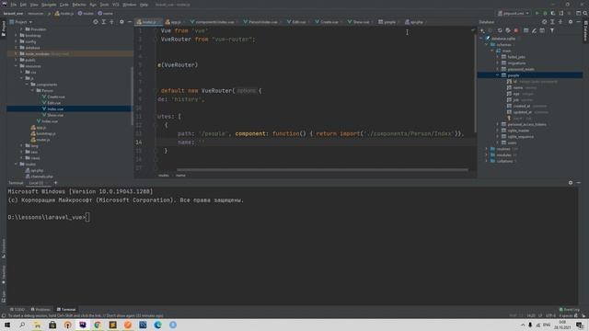Image resolution: width=589 pixels, height=331 pixels.
Task: Click the Database panel plus (New) icon
Action: coord(482,30)
